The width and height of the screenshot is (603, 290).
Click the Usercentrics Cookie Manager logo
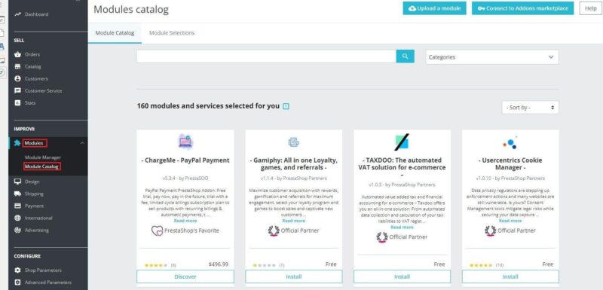pos(510,142)
